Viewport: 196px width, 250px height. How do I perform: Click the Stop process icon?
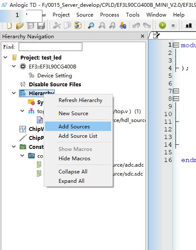pos(173,26)
